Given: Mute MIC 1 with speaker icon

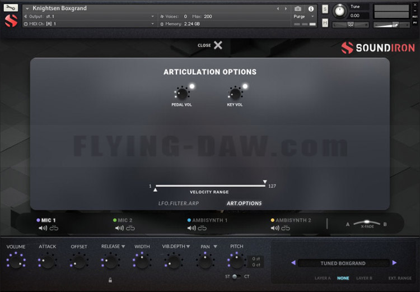Looking at the screenshot, I should click(x=43, y=228).
